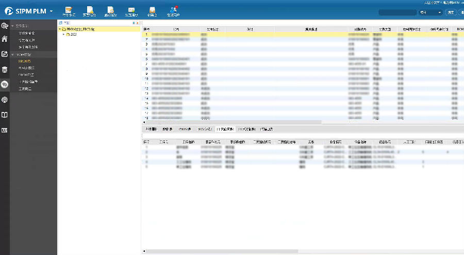Open the document-with-warning-triangle task icon

(x=90, y=10)
